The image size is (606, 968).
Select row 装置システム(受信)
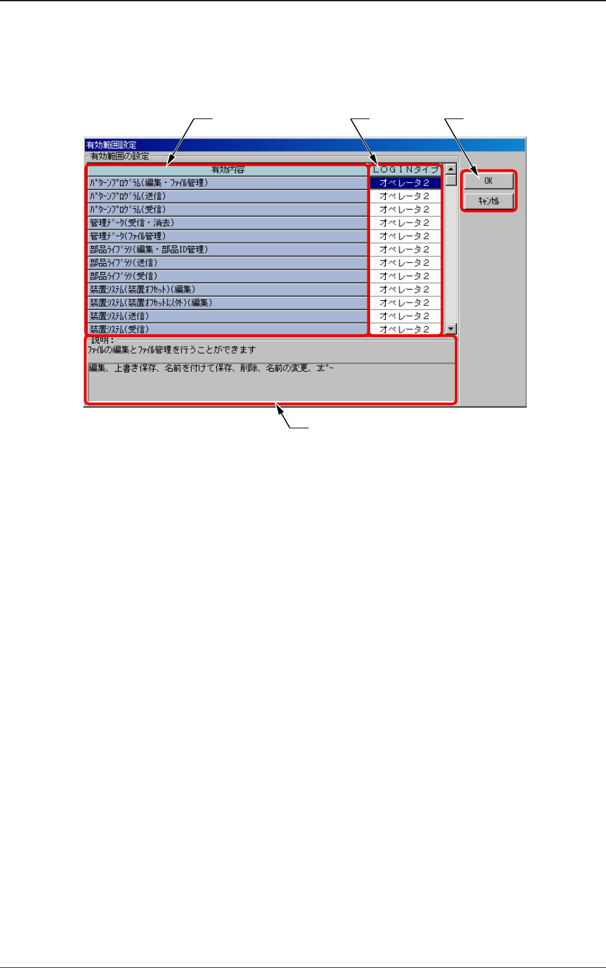pyautogui.click(x=227, y=329)
